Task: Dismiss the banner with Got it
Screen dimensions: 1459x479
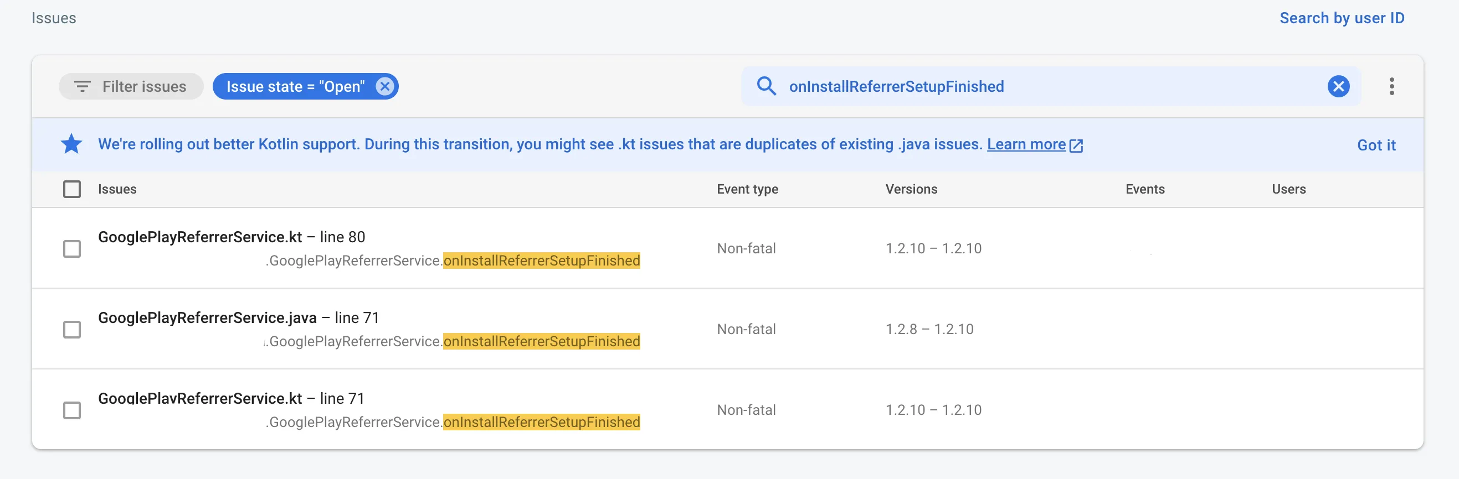Action: 1376,145
